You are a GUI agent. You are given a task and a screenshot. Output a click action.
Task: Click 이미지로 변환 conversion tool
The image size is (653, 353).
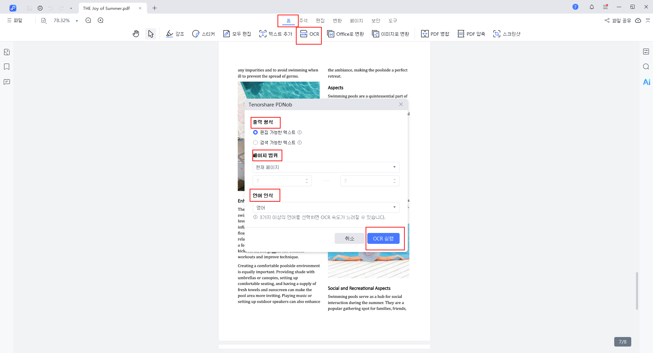pos(390,34)
